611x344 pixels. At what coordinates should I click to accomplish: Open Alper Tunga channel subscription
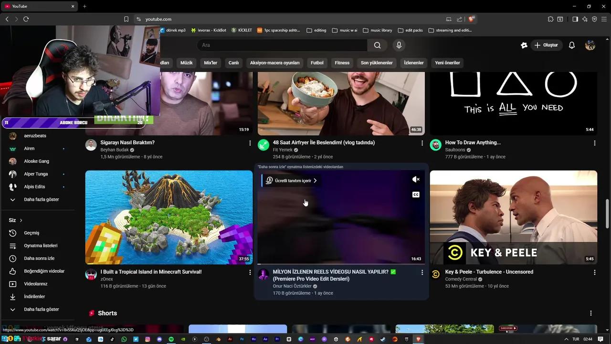coord(37,174)
